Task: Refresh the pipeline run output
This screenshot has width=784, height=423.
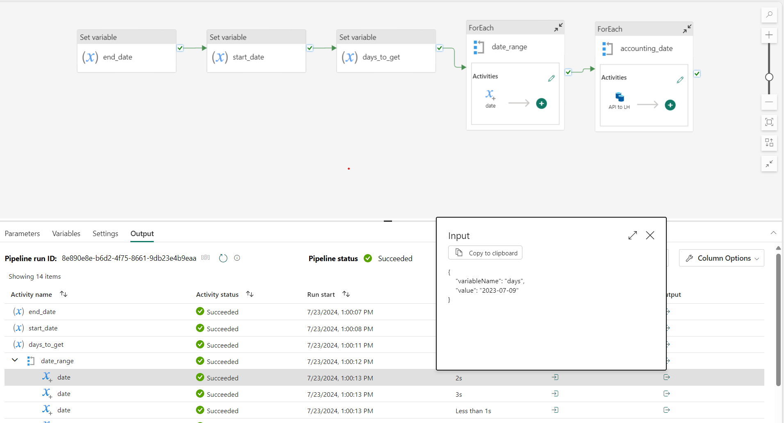Action: [x=223, y=258]
